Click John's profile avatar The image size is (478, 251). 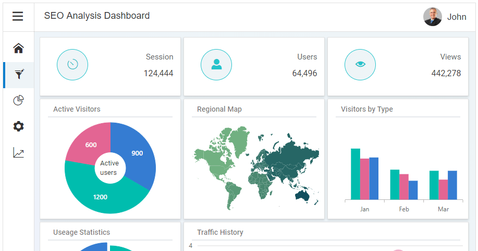tap(433, 17)
